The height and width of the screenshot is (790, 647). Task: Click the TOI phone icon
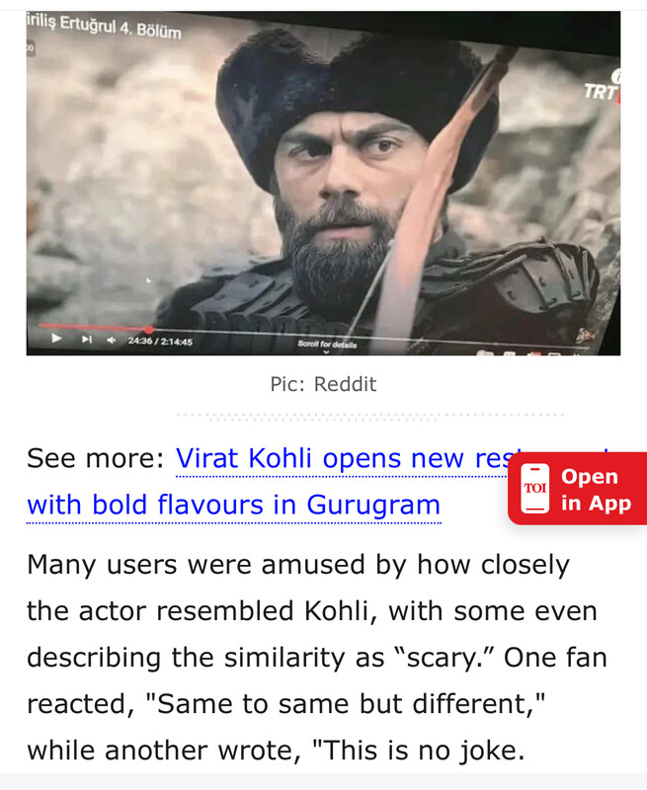[534, 489]
